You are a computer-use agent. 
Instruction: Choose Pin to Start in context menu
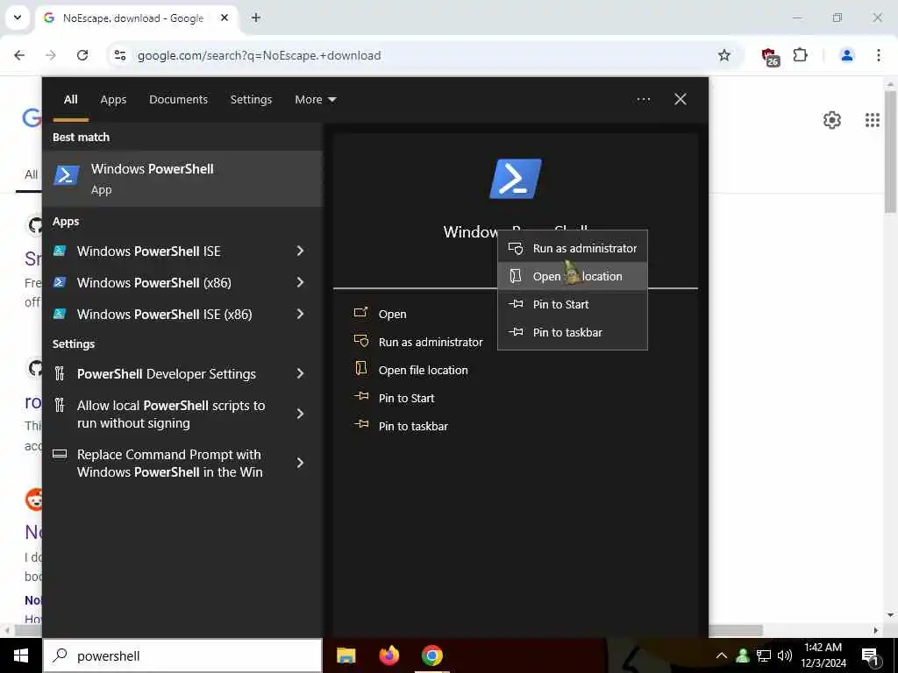tap(573, 304)
